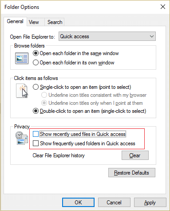Screen dimensions: 170x211
Task: Click the Browse folders window icon
Action: tap(22, 58)
